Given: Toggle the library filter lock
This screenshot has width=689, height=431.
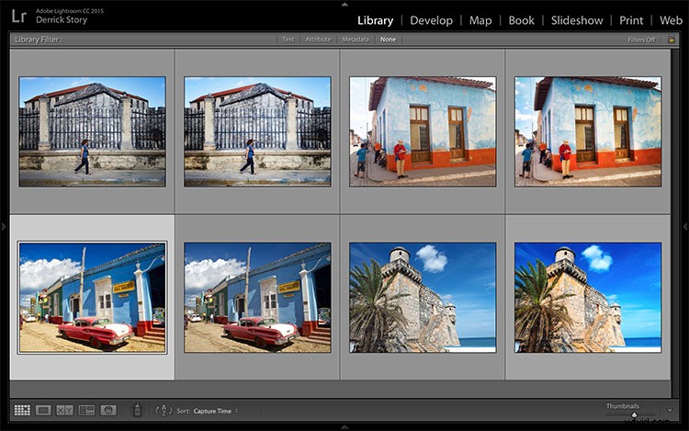Looking at the screenshot, I should (x=672, y=39).
